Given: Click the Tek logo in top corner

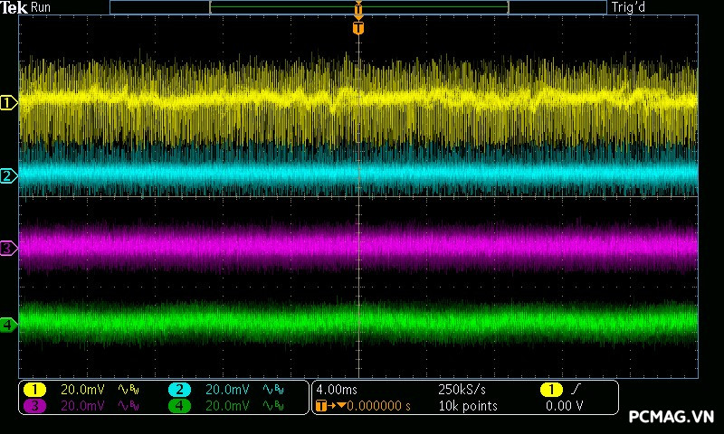Looking at the screenshot, I should point(14,8).
